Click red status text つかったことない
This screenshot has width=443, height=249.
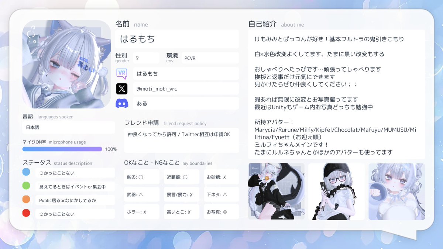pyautogui.click(x=57, y=214)
